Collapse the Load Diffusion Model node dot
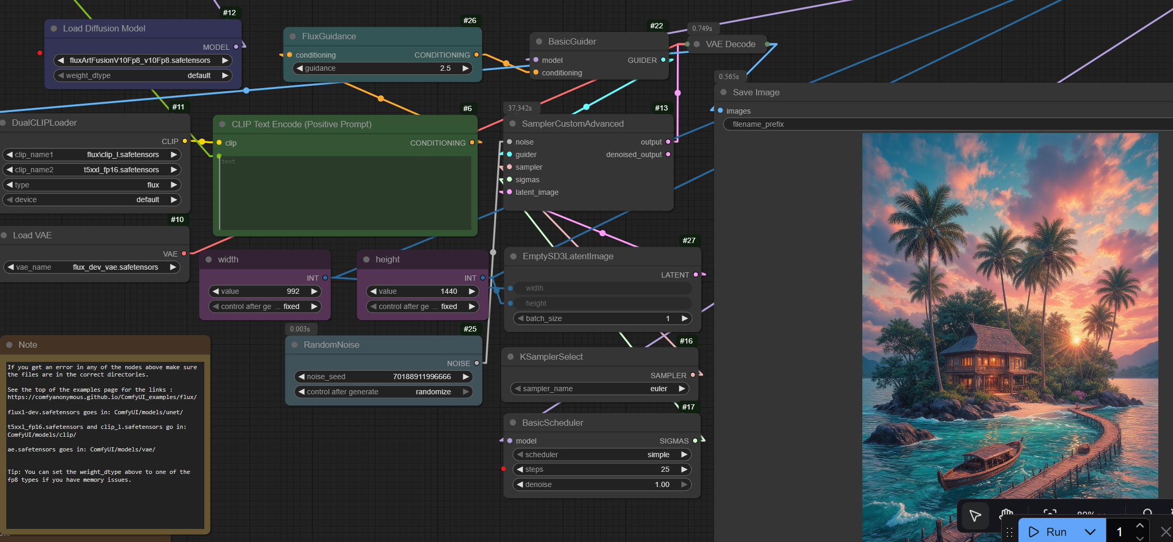Screen dimensions: 1173x542 point(54,29)
